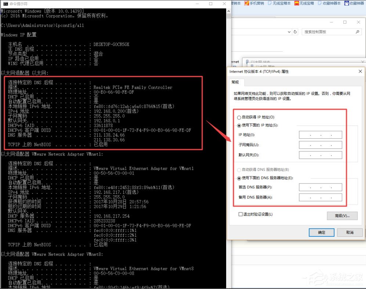Click the 首选 DNS 服务器 input field
366x289 pixels.
click(320, 187)
